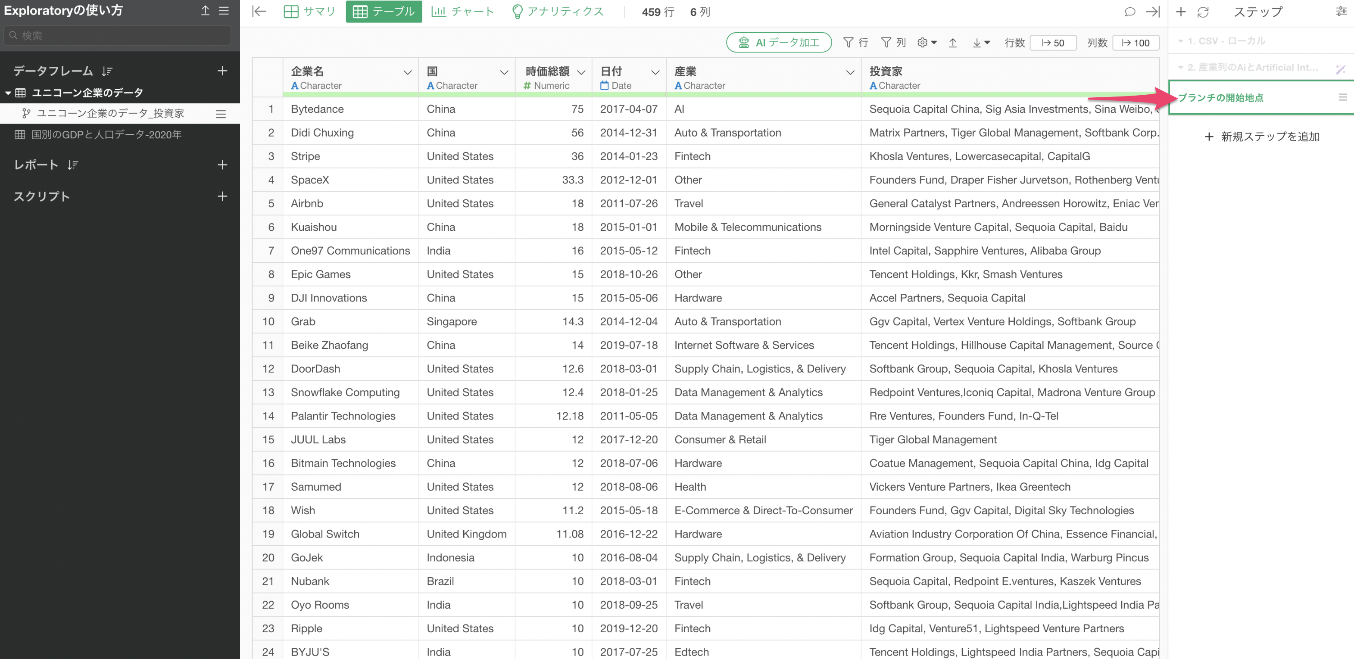Add a new report
The height and width of the screenshot is (659, 1354).
pos(222,165)
